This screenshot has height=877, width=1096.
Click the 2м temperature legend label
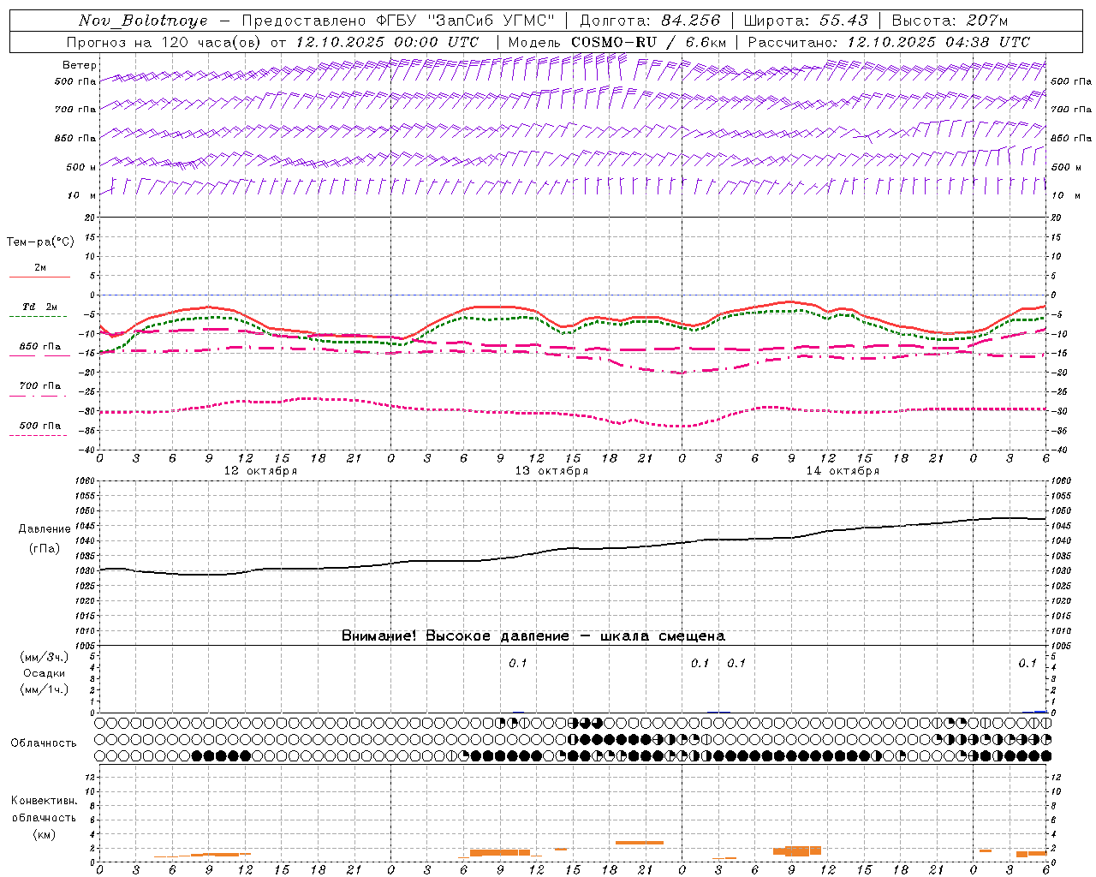[40, 268]
